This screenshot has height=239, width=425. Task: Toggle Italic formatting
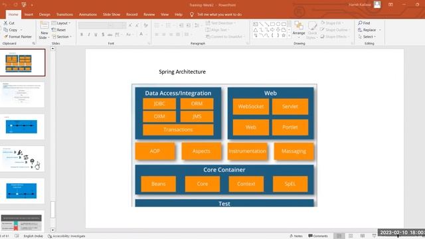point(88,35)
